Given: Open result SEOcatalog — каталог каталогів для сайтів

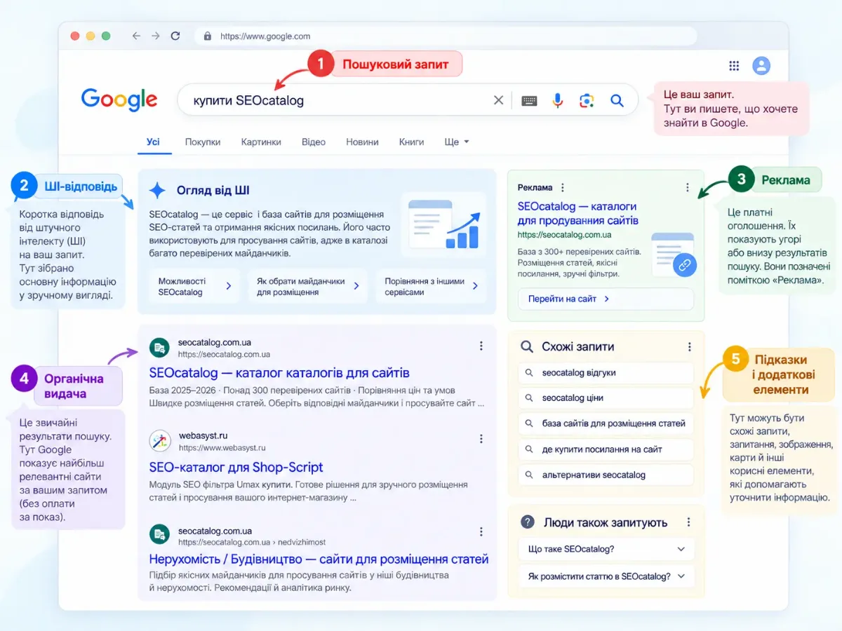Looking at the screenshot, I should tap(279, 372).
